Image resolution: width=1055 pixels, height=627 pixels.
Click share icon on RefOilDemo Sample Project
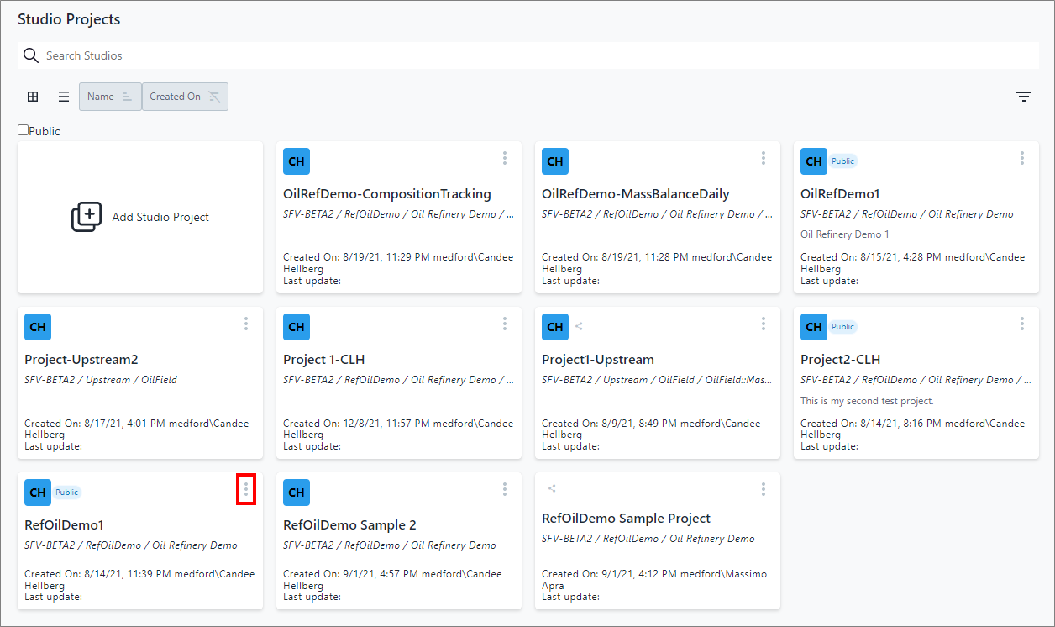[552, 488]
